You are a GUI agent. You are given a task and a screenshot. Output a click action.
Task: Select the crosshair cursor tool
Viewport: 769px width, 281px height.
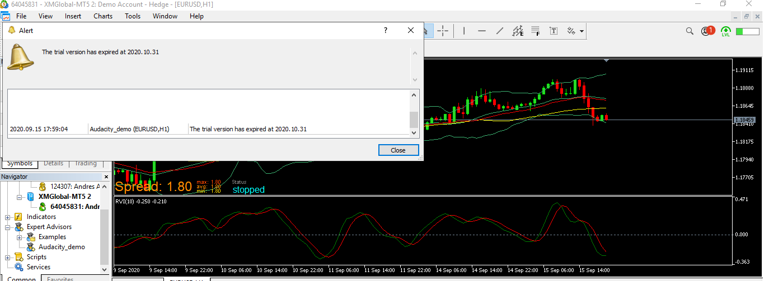(x=443, y=31)
